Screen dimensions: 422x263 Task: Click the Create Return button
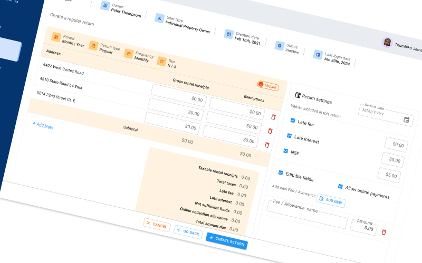tap(227, 241)
